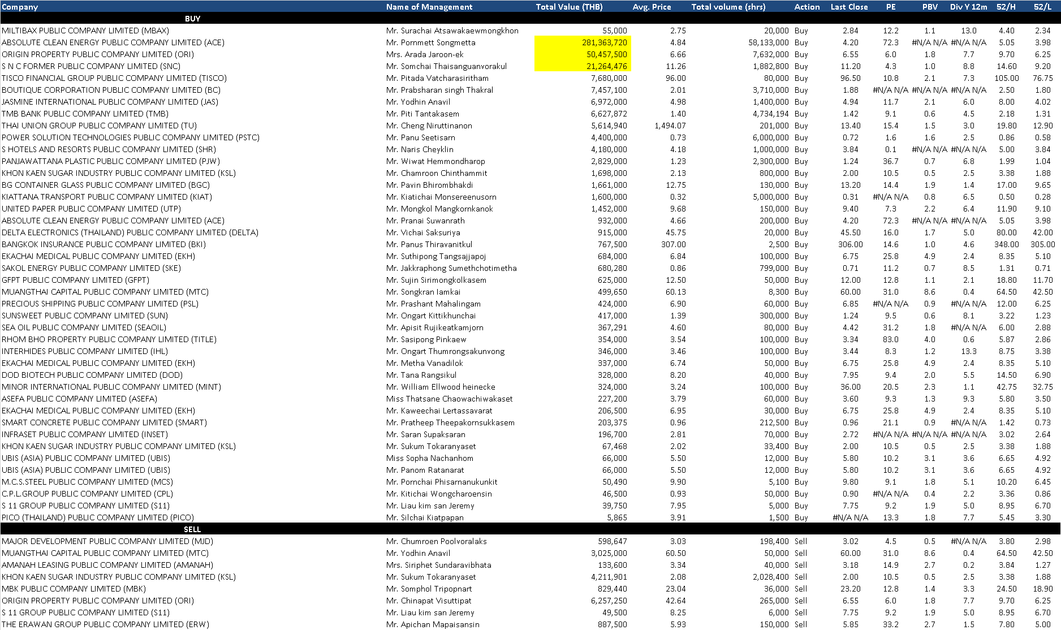
Task: Select INTERHIDES (IHL) company cell
Action: tap(85, 351)
